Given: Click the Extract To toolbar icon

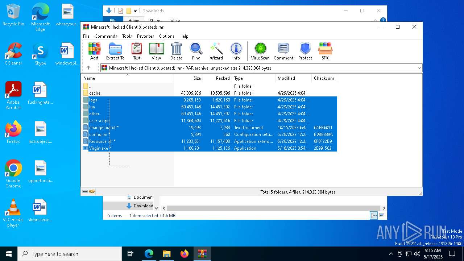Looking at the screenshot, I should 115,51.
